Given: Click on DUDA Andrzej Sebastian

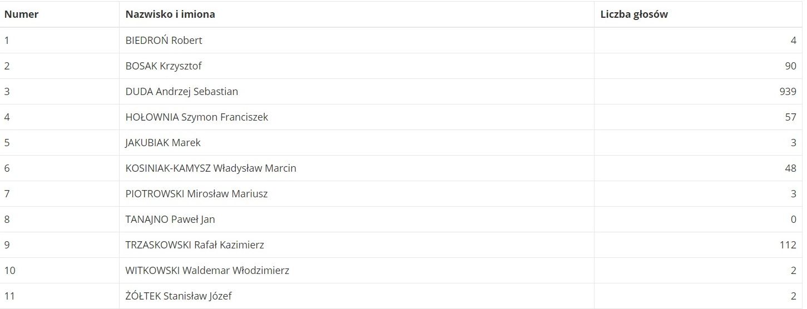Looking at the screenshot, I should [x=182, y=91].
